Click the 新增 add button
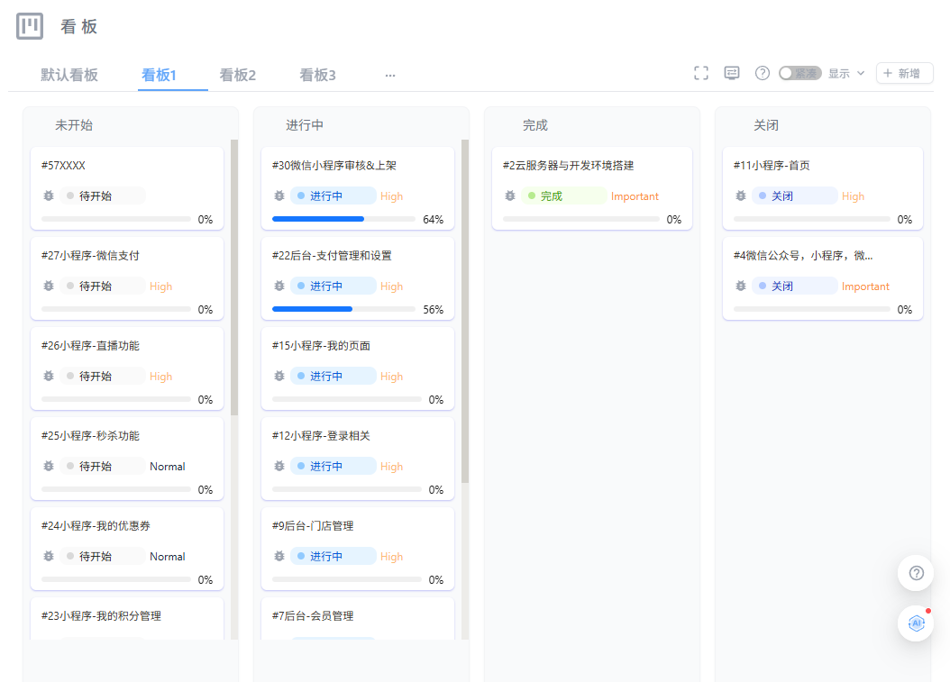The image size is (950, 682). click(905, 73)
